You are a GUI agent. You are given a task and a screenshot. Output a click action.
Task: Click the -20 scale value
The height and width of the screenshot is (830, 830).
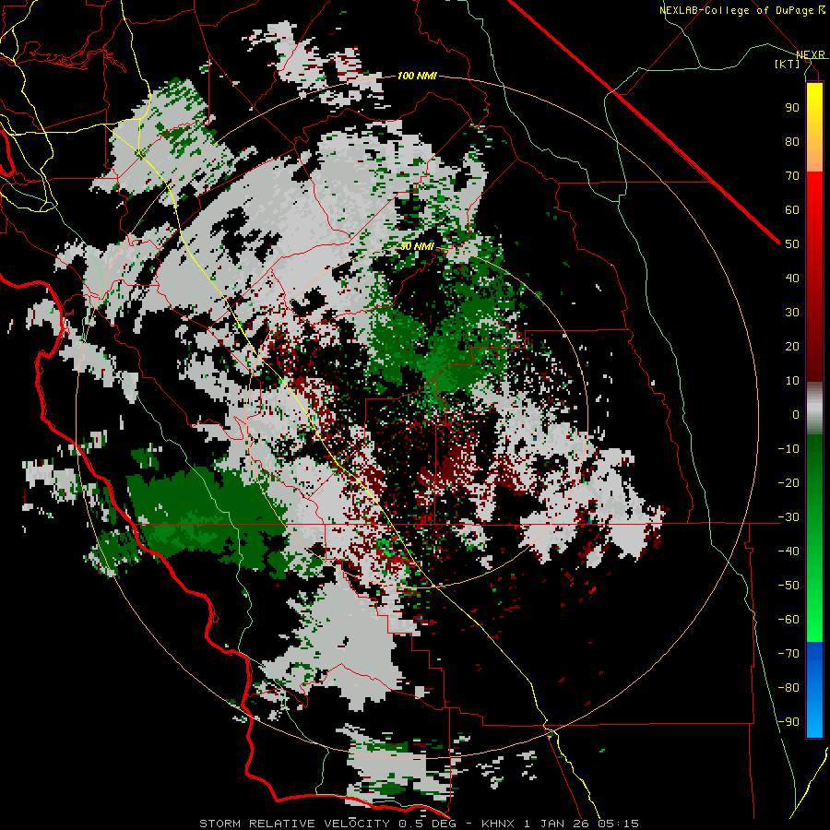click(788, 483)
